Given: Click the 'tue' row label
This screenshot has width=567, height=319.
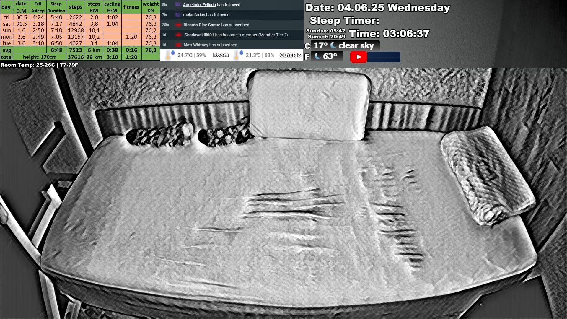Looking at the screenshot, I should click(6, 43).
